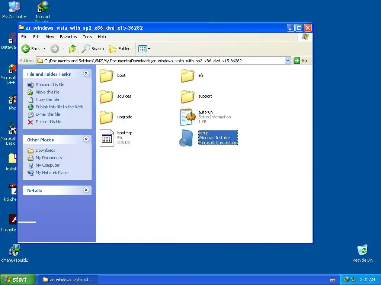The width and height of the screenshot is (381, 285).
Task: Click the window title bar folder icon
Action: [x=21, y=27]
